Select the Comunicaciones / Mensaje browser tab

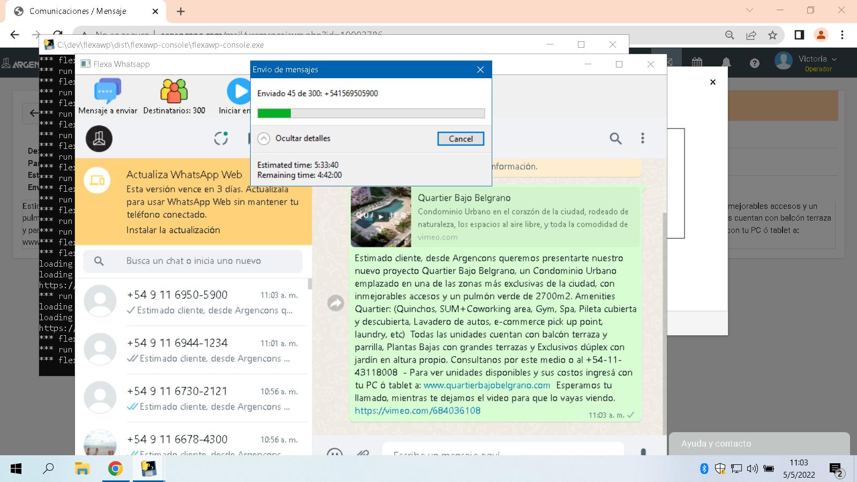pos(86,11)
